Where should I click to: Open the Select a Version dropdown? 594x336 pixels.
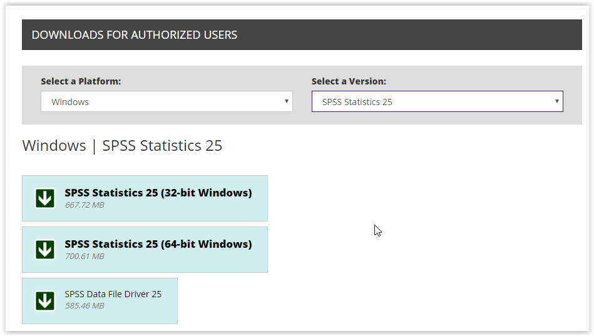437,101
